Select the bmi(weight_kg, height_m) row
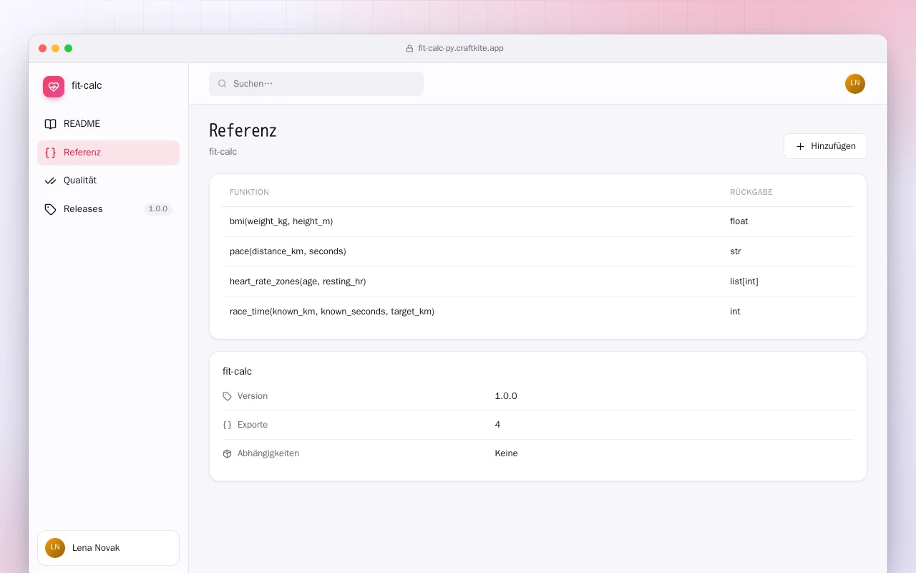The width and height of the screenshot is (916, 573). coord(537,222)
